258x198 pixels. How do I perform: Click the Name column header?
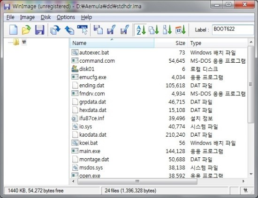[x=112, y=43]
